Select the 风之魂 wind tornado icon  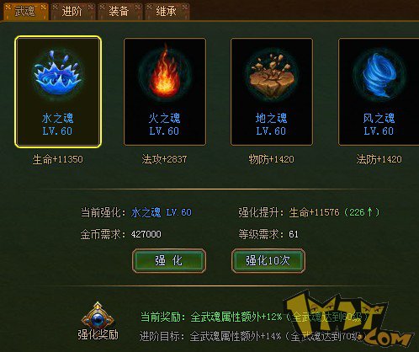click(x=379, y=75)
